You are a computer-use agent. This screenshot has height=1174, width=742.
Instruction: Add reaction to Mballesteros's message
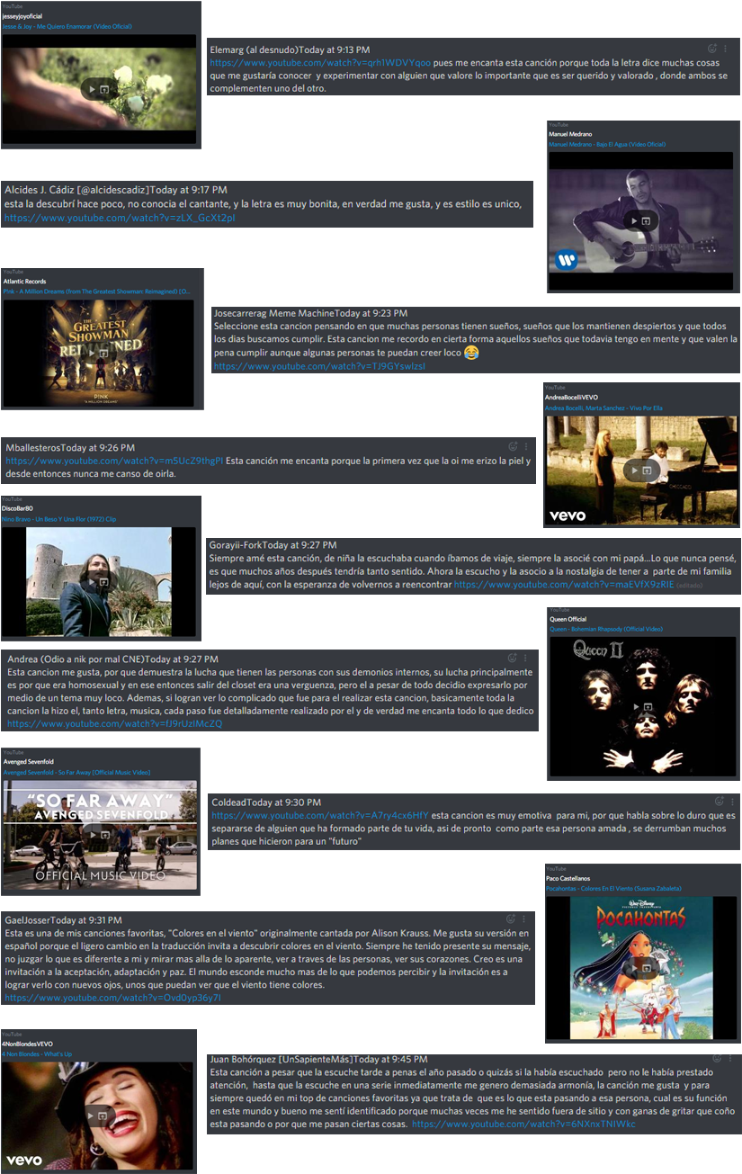click(x=513, y=446)
